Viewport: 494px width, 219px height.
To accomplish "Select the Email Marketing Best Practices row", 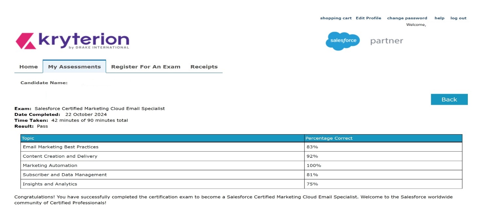I will 241,147.
